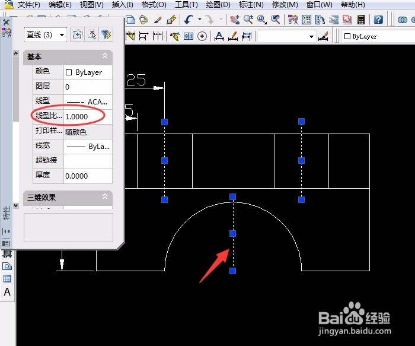
Task: Open the 窗口(W) menu
Action: [319, 5]
